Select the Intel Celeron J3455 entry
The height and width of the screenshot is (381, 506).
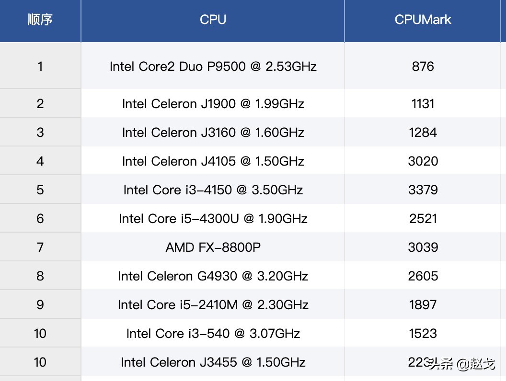coord(213,362)
